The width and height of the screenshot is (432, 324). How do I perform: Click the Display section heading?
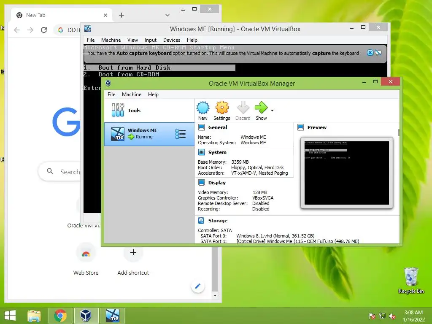point(217,183)
